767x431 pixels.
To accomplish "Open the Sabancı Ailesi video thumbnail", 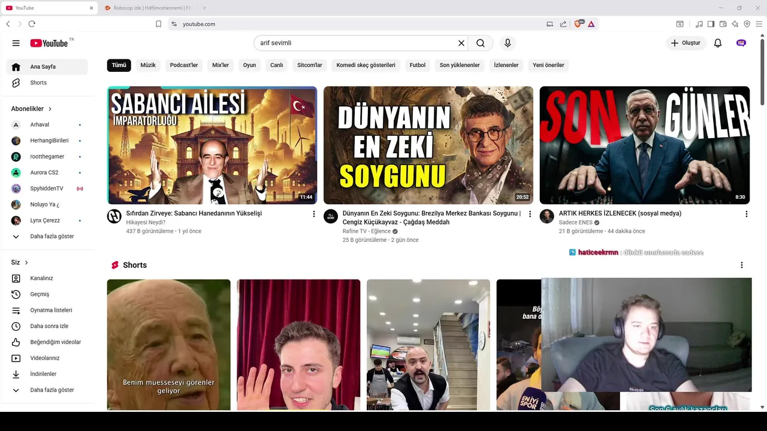I will point(212,145).
